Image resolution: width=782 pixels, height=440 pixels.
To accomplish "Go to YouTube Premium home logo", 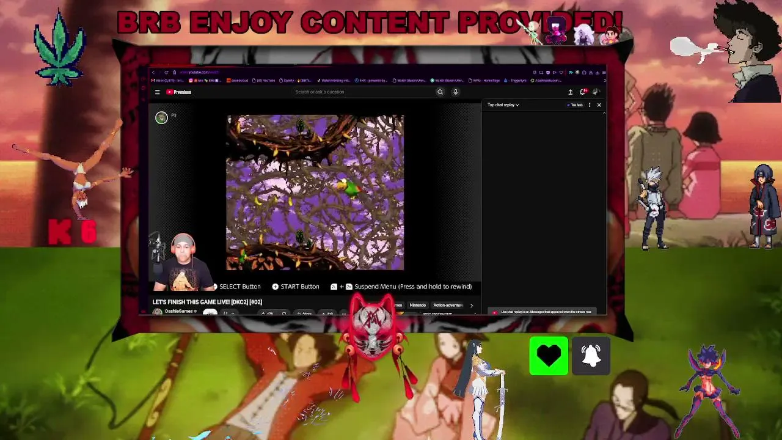I will 179,92.
